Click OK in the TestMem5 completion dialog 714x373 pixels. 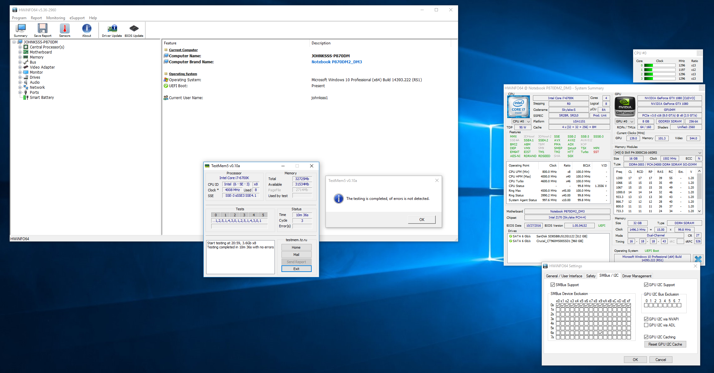[422, 219]
